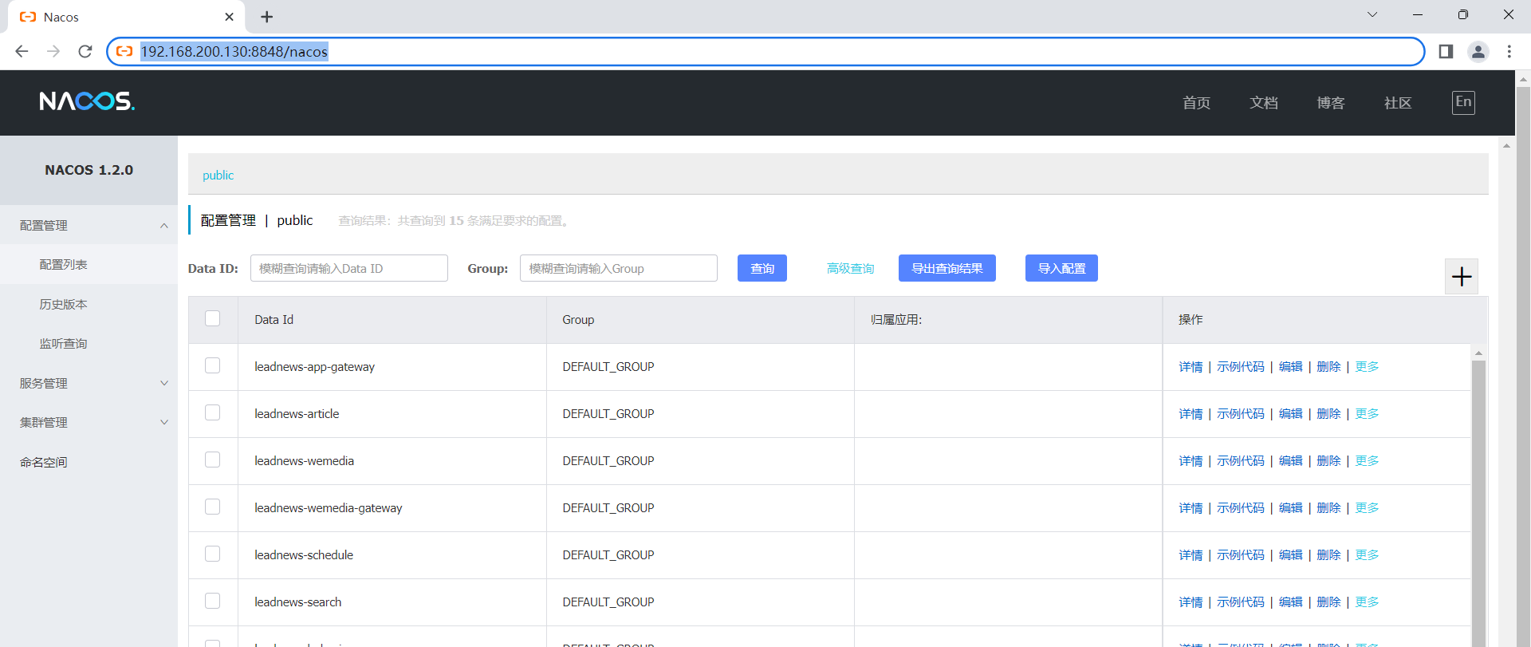The image size is (1531, 647).
Task: Open the Chrome three-dot menu
Action: (x=1509, y=51)
